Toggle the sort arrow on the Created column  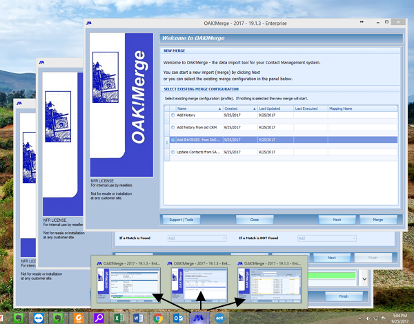tap(255, 109)
